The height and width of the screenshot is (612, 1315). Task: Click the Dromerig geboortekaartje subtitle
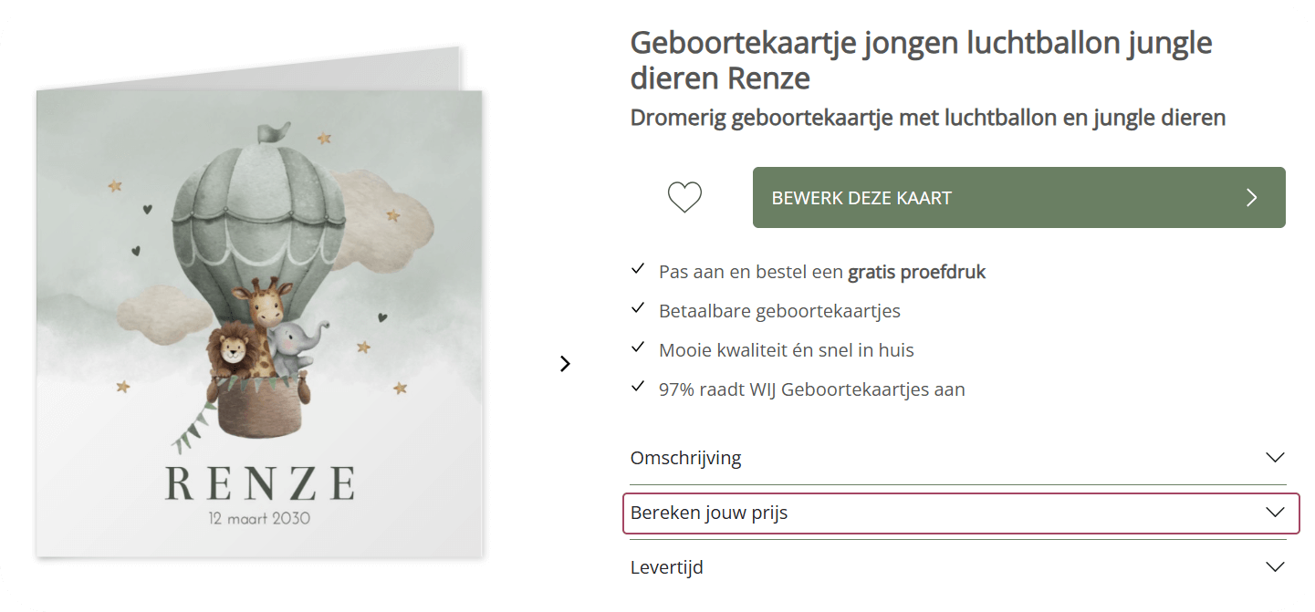(x=927, y=118)
